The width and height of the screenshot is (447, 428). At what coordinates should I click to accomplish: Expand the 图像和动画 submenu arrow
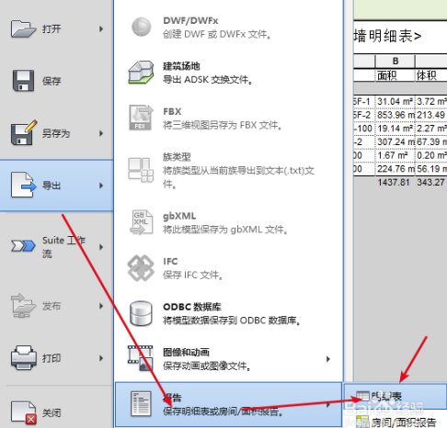(328, 359)
